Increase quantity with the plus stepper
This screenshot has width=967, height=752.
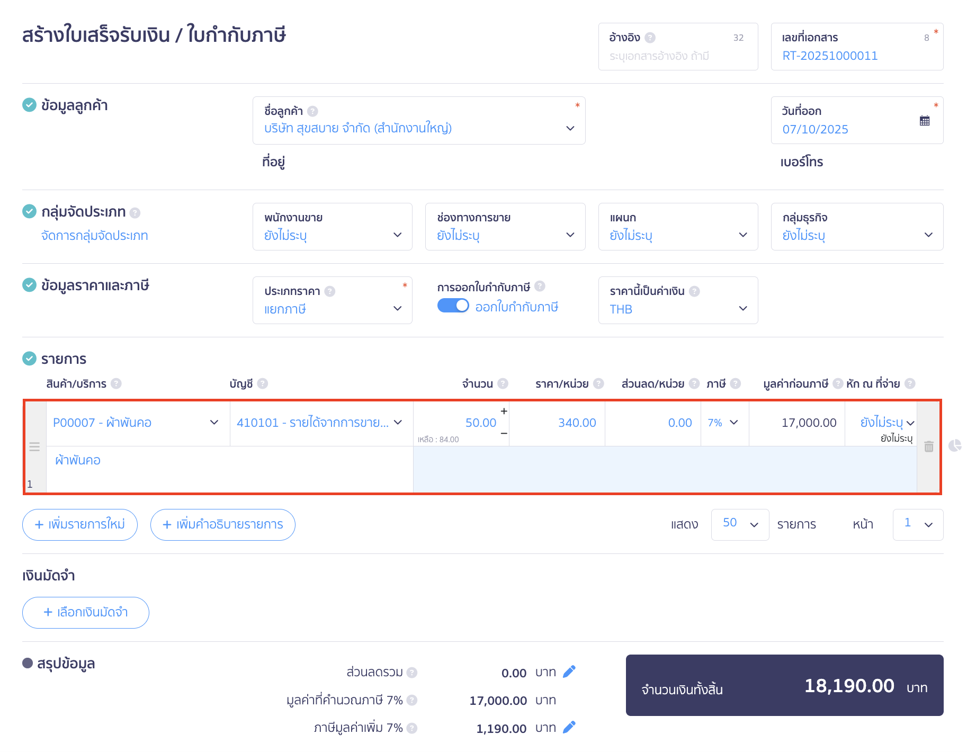click(x=504, y=411)
